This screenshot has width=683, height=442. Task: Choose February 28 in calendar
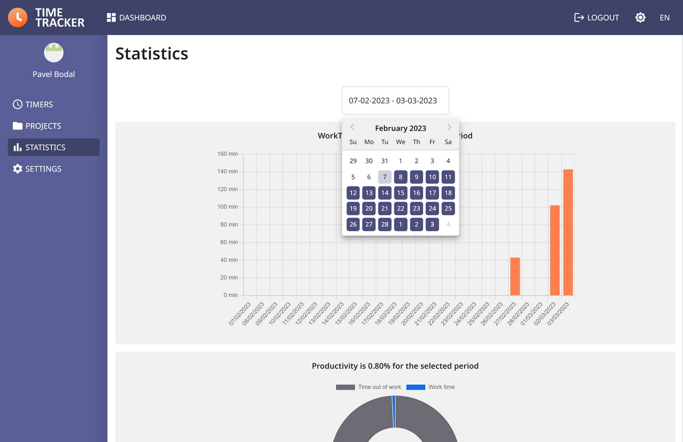click(385, 224)
